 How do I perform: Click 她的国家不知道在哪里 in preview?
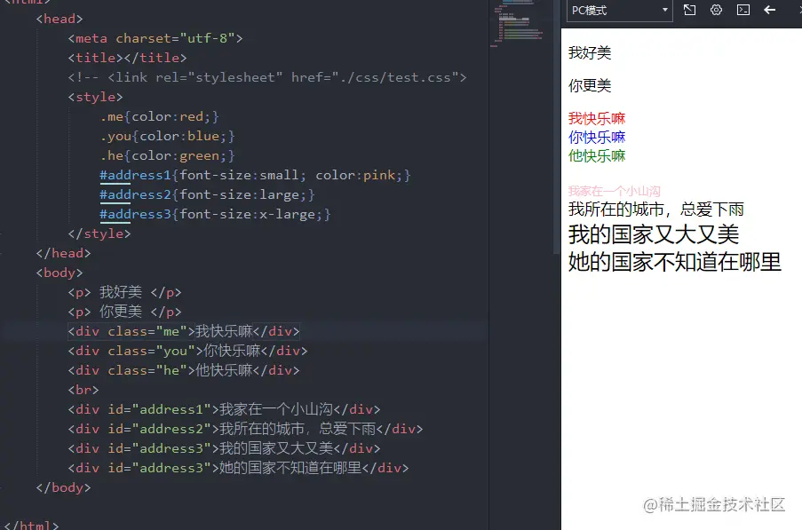point(675,262)
